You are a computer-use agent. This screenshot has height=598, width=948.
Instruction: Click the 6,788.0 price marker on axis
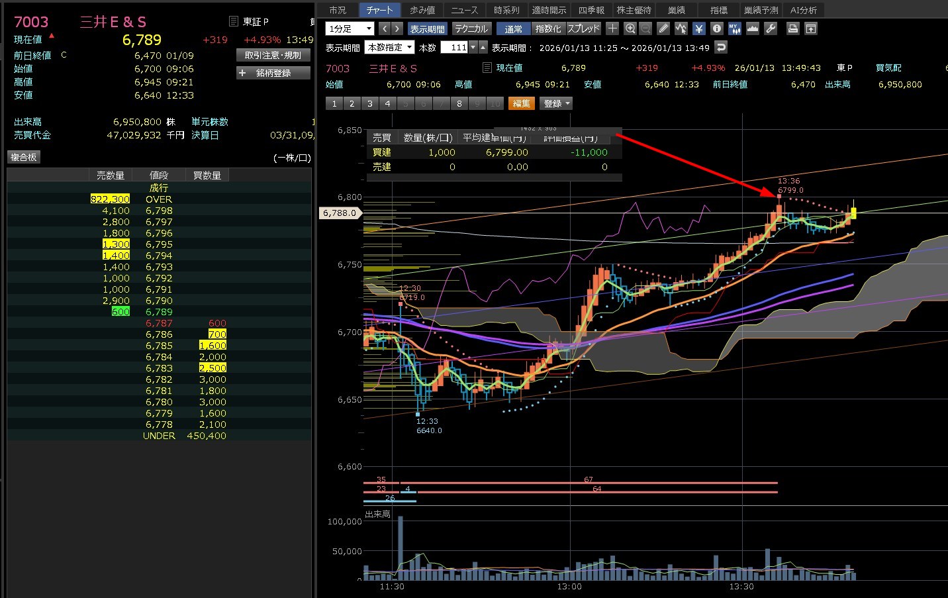[340, 213]
